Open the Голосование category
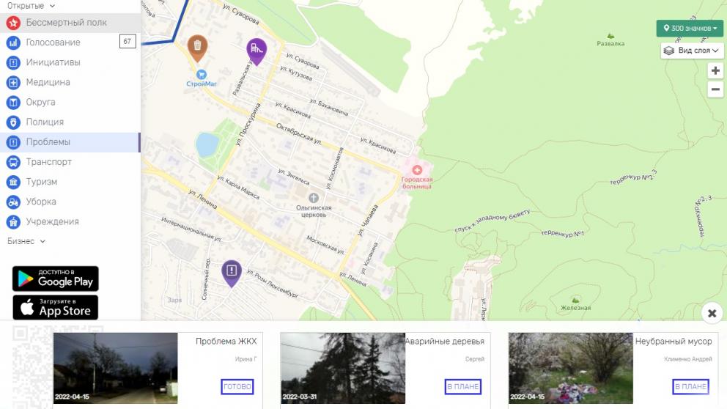Image resolution: width=727 pixels, height=409 pixels. point(53,43)
